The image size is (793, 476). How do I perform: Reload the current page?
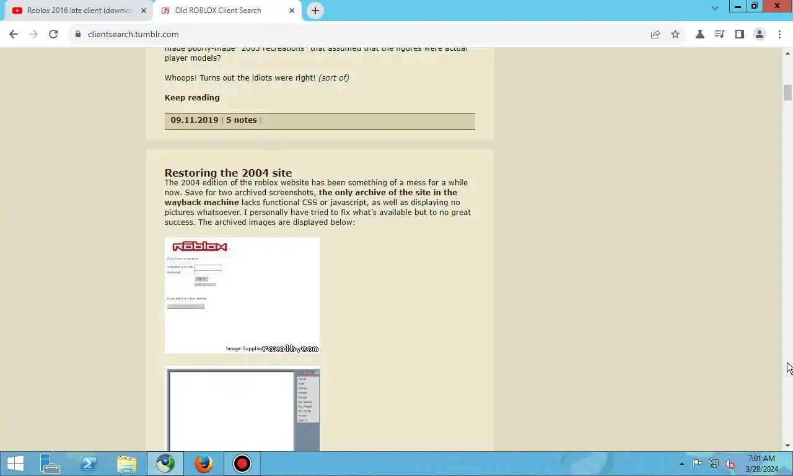click(x=53, y=34)
